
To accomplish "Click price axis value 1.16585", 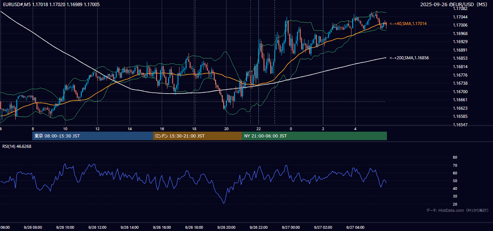I will [461, 116].
